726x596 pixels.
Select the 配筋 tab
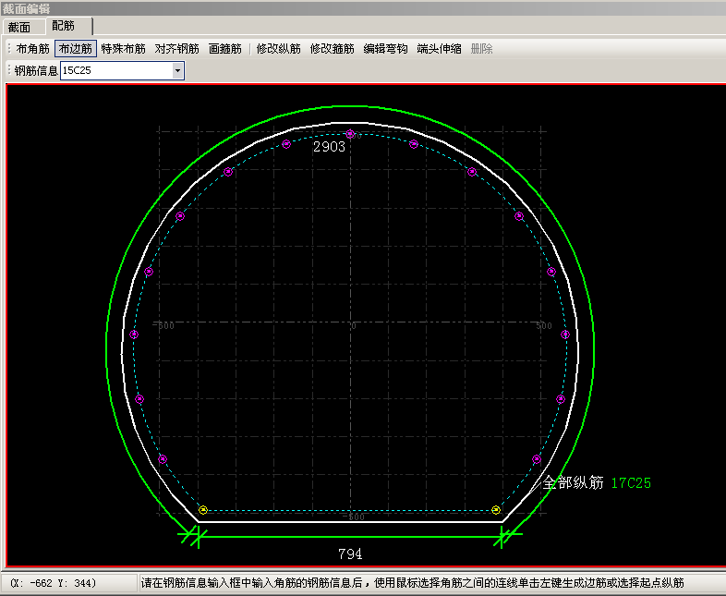[x=64, y=26]
